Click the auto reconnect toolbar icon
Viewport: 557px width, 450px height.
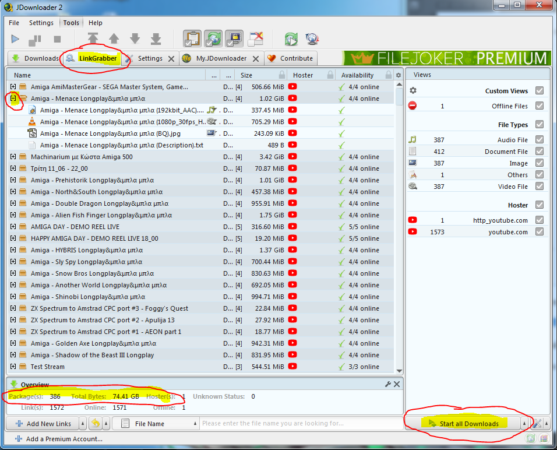[213, 39]
